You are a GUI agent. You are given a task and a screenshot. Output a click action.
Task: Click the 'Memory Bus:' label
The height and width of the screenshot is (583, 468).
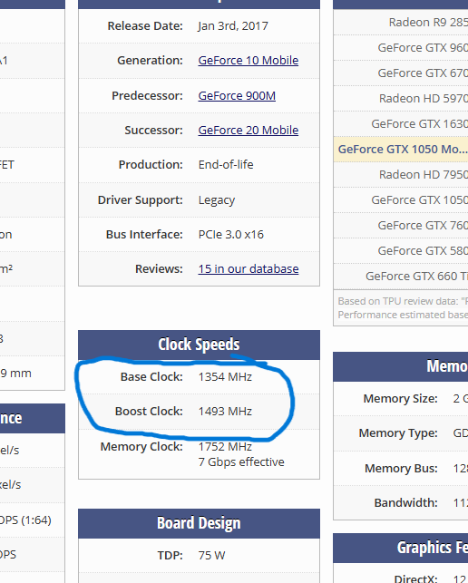tap(401, 469)
